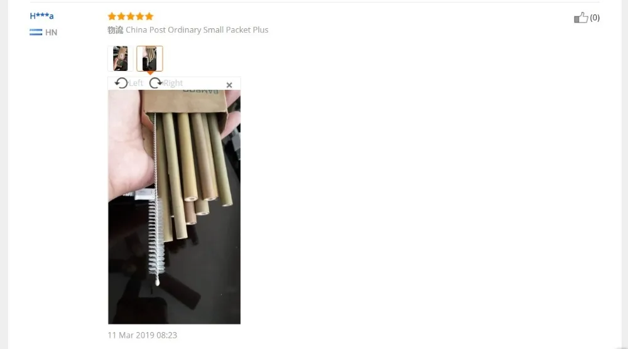The height and width of the screenshot is (349, 628).
Task: Click the middle third rating star
Action: (x=131, y=16)
